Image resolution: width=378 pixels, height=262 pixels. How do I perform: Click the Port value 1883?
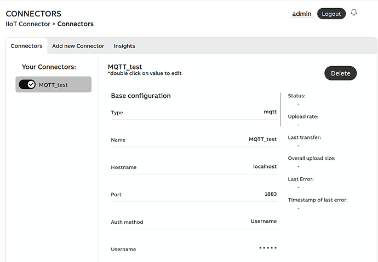(270, 194)
